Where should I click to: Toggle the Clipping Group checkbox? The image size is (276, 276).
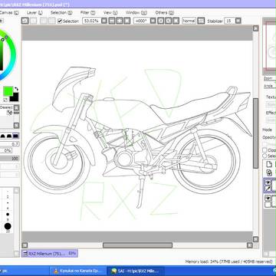point(265,150)
